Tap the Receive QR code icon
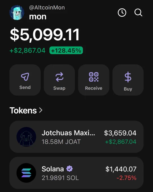Viewport: 153px width, 192px height. click(x=94, y=77)
